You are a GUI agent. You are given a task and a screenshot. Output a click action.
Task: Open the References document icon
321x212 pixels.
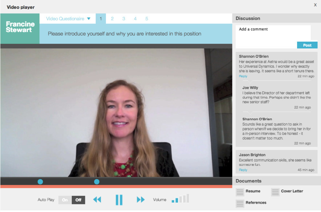(x=240, y=204)
